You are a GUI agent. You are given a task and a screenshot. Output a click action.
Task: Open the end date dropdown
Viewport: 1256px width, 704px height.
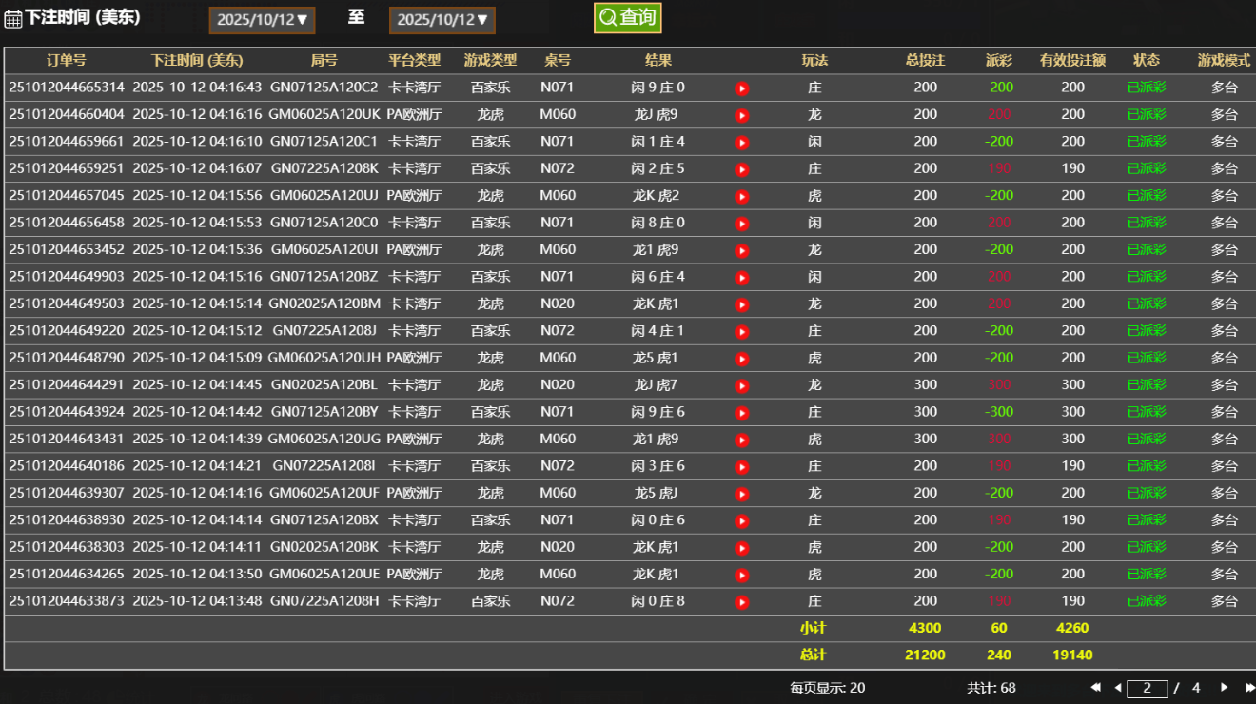[x=442, y=20]
